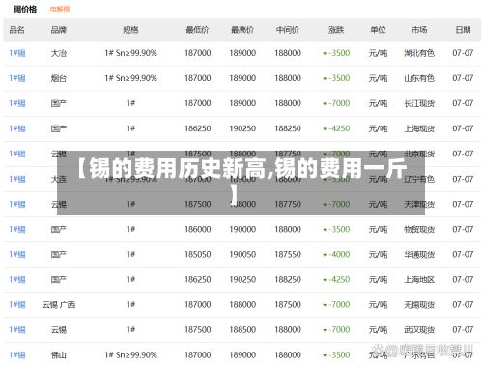Viewport: 483px width, 367px height.
Task: Open 1#锡 link in 上海地区 row
Action: [x=17, y=279]
